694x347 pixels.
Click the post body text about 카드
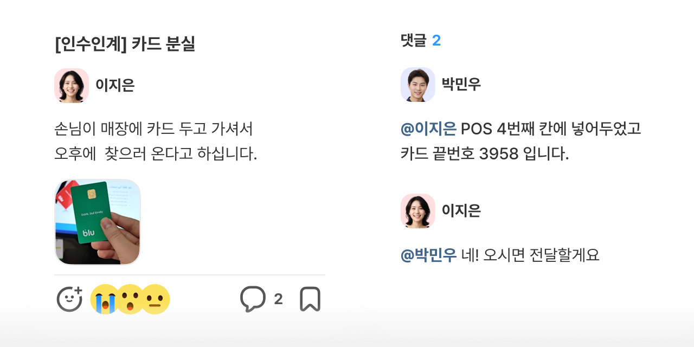156,142
